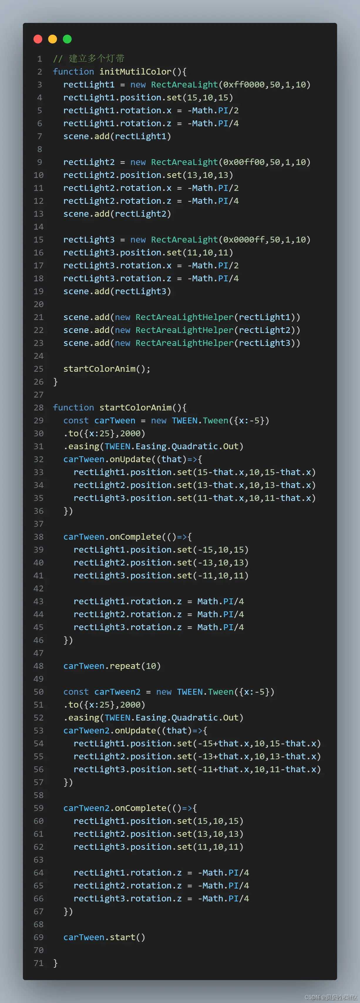Image resolution: width=360 pixels, height=1003 pixels.
Task: Click line number 12 in gutter
Action: (38, 201)
